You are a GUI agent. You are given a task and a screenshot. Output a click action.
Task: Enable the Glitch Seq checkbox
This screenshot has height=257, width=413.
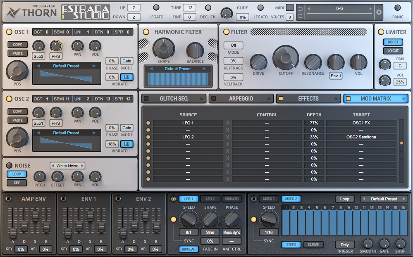point(146,98)
